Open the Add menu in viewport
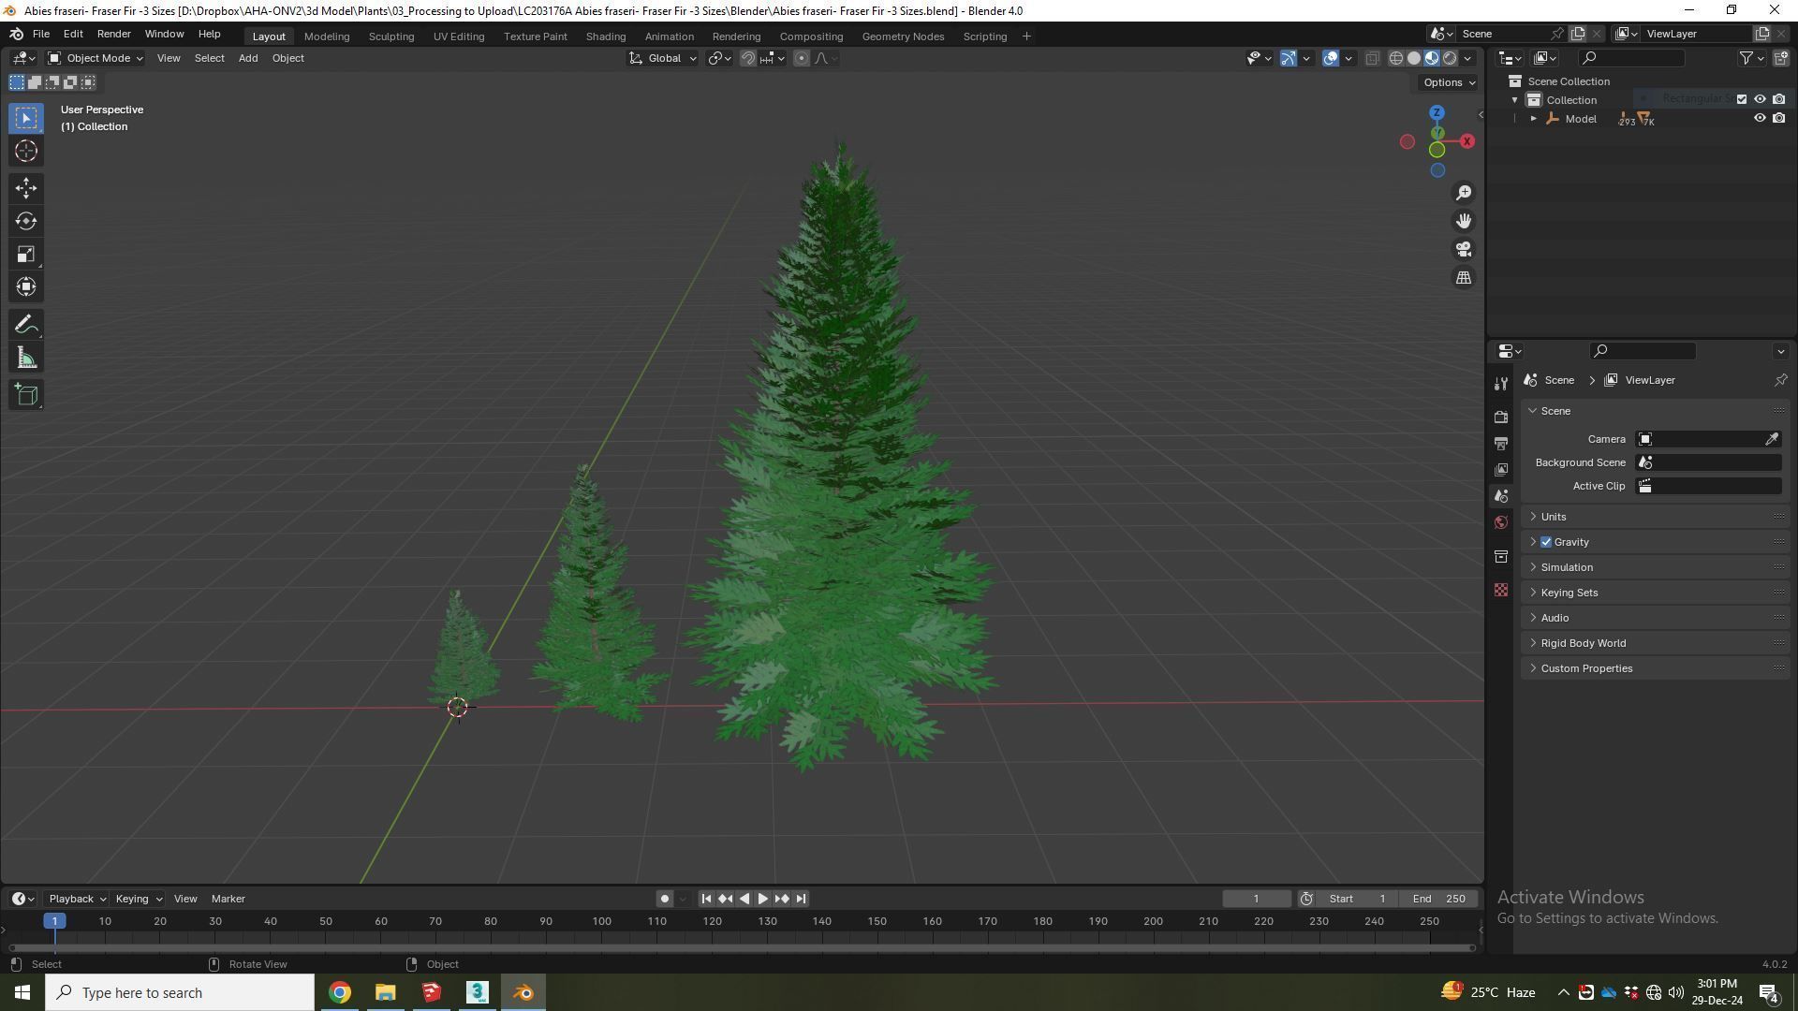Screen dimensions: 1798x1011 (x=248, y=58)
